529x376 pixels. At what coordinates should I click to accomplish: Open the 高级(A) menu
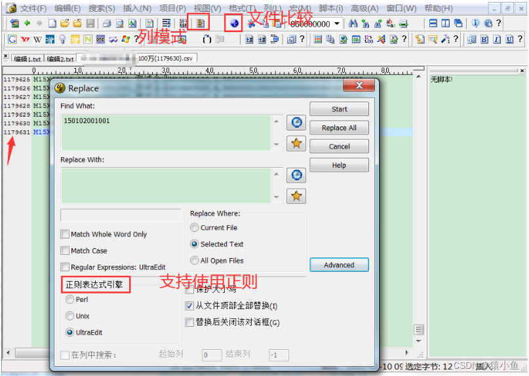pos(364,9)
